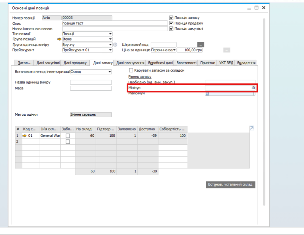Open the Властивості tab
Image resolution: width=304 pixels, height=235 pixels.
point(186,63)
